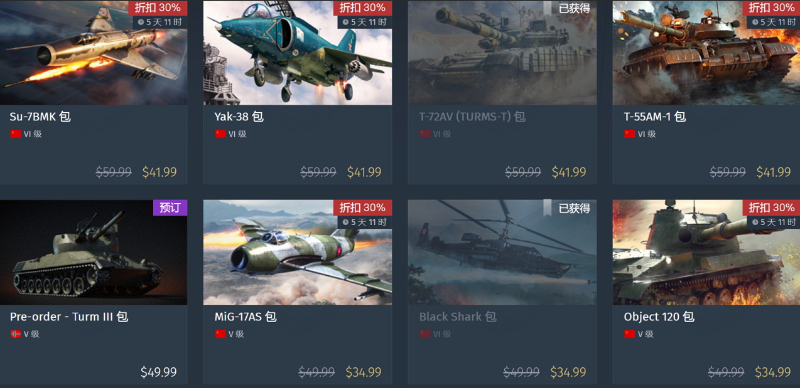Click the China flag icon under Su-7BMK
This screenshot has width=800, height=388.
click(x=16, y=134)
